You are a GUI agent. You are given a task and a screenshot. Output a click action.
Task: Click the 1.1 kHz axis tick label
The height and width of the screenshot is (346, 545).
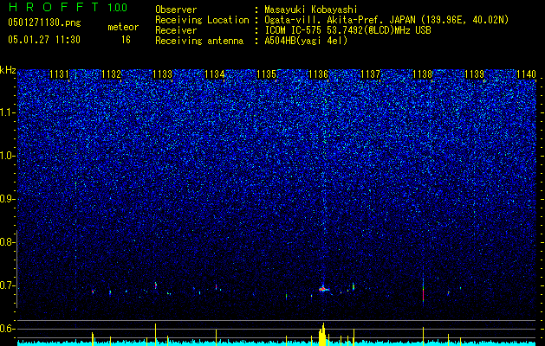[x=8, y=112]
